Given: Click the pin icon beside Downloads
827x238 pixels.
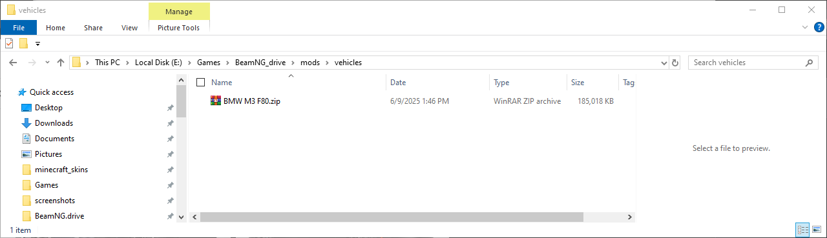Looking at the screenshot, I should coord(170,123).
